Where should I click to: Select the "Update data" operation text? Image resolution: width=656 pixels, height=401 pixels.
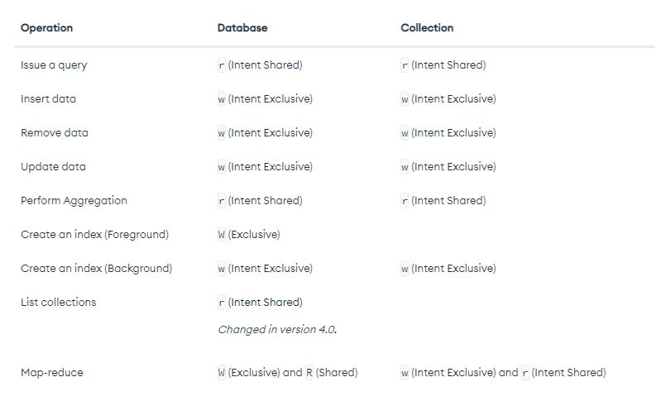[x=53, y=167]
